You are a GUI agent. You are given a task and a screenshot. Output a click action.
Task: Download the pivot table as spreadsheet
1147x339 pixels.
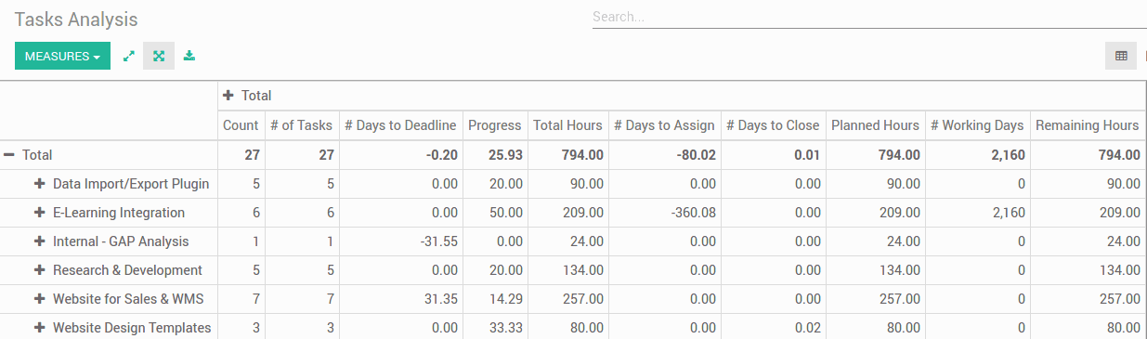189,56
